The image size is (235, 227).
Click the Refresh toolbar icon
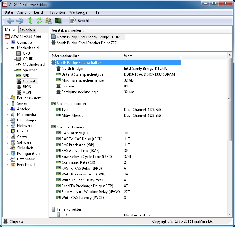click(39, 21)
